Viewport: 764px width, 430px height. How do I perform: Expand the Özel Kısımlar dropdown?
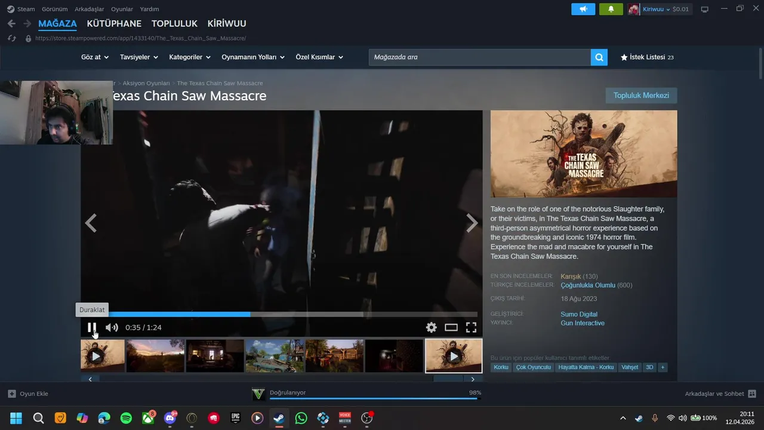click(x=319, y=57)
